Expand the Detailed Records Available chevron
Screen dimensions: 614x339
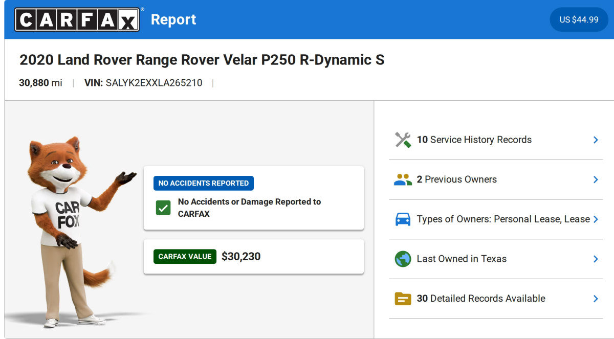(x=596, y=299)
